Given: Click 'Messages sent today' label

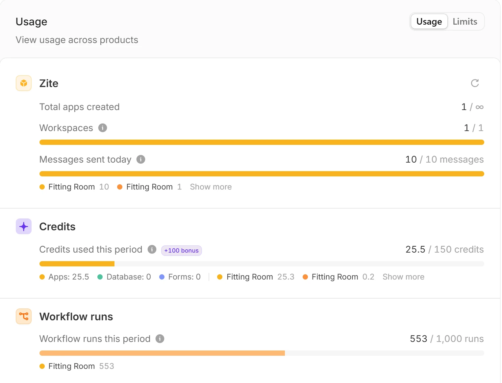Looking at the screenshot, I should [85, 159].
